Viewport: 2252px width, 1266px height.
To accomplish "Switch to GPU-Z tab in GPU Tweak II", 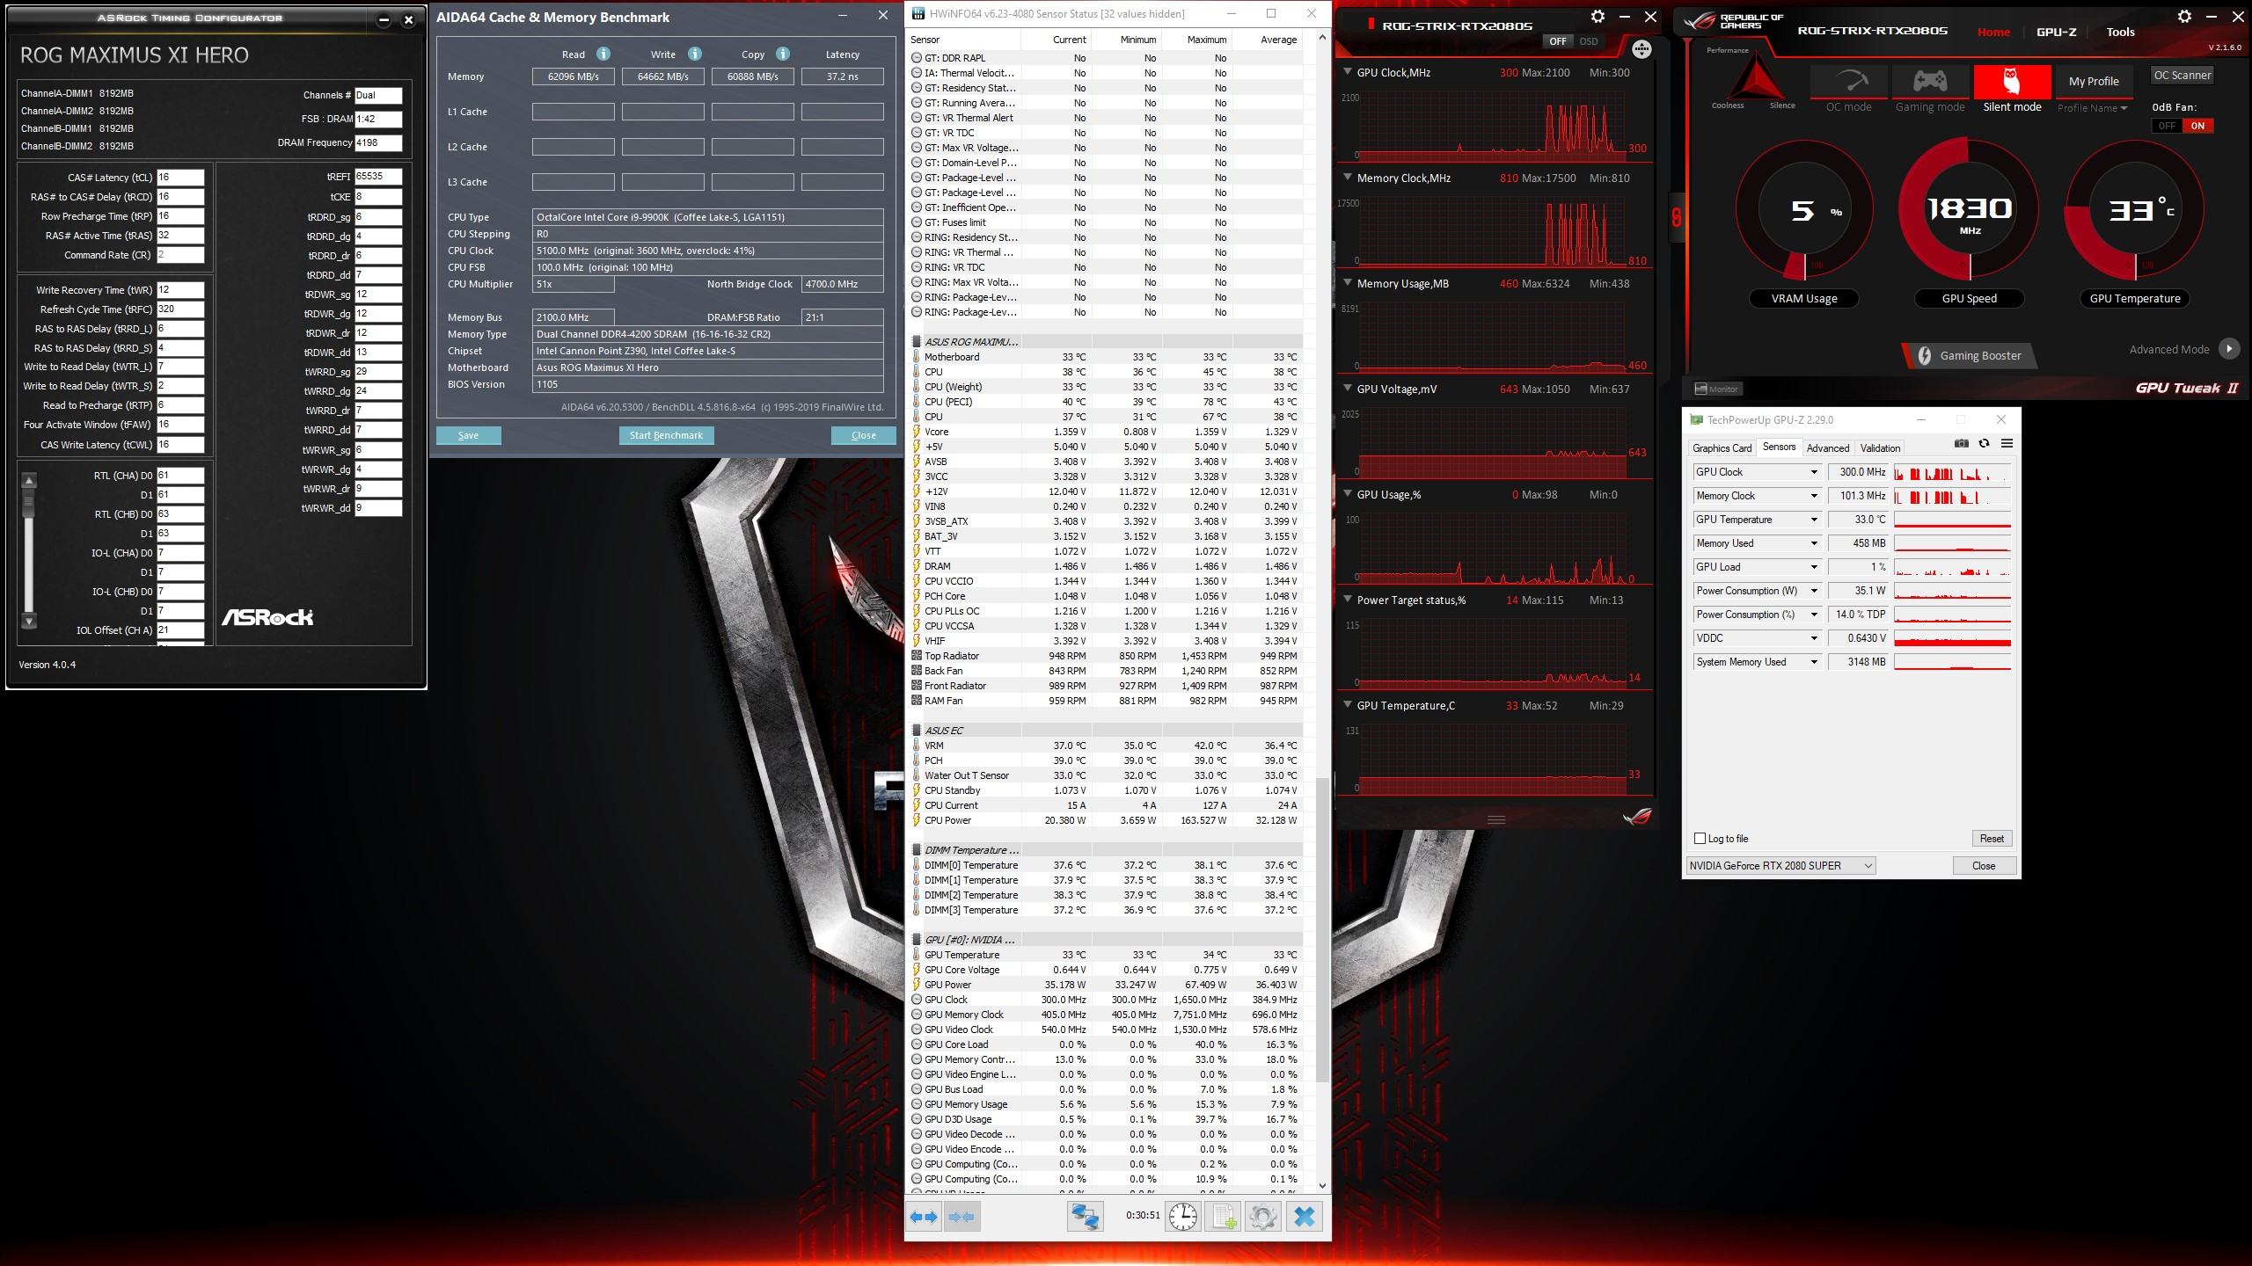I will (x=2056, y=32).
